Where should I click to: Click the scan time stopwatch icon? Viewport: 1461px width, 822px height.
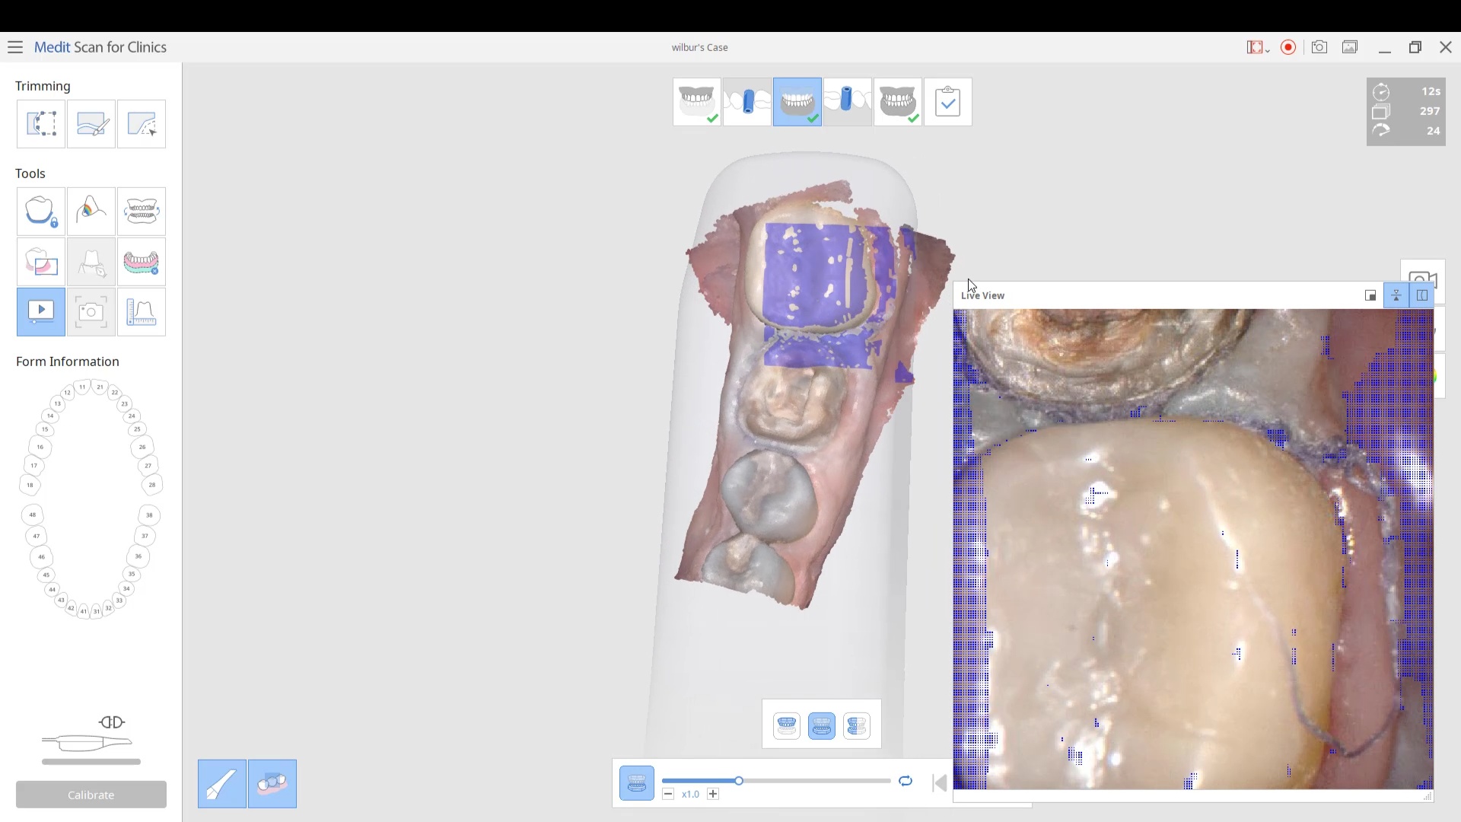point(1381,92)
